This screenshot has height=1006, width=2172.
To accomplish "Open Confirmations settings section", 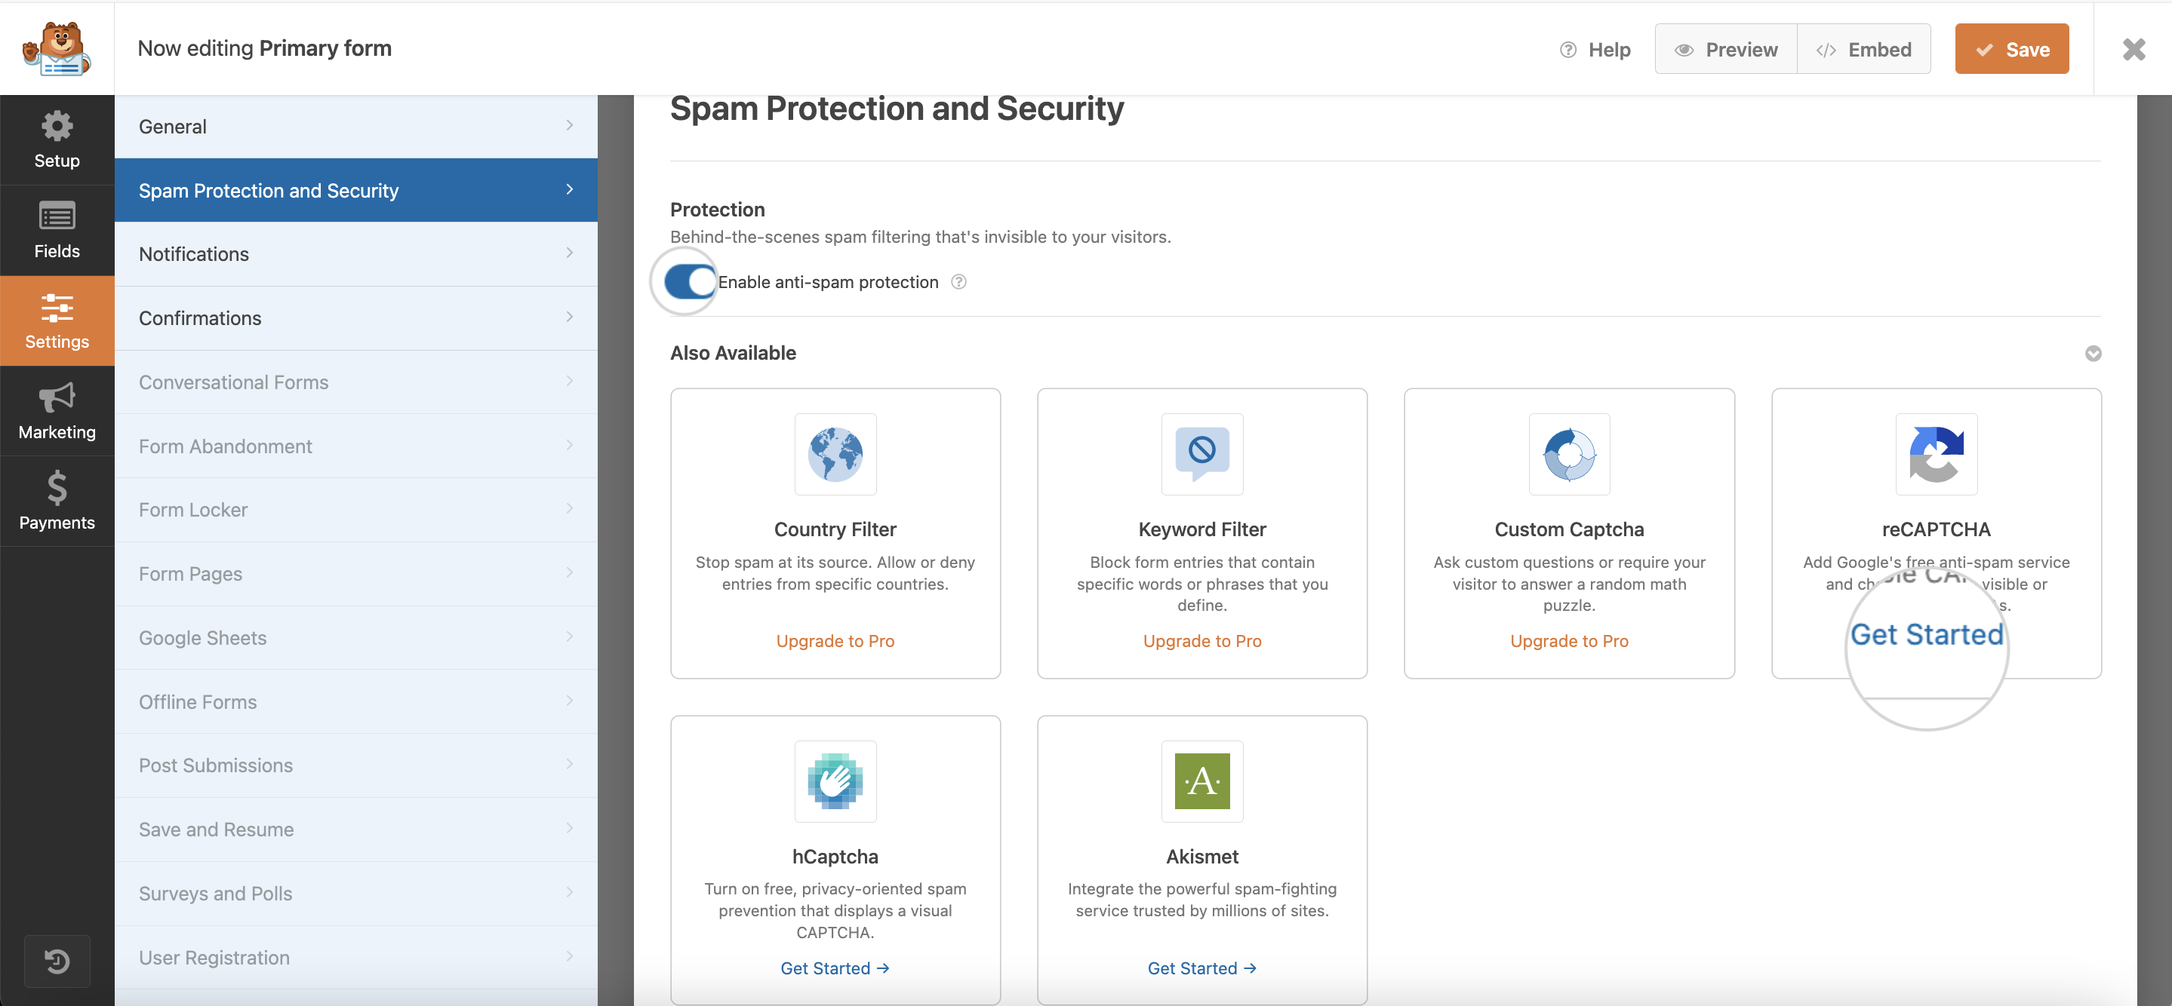I will 355,317.
